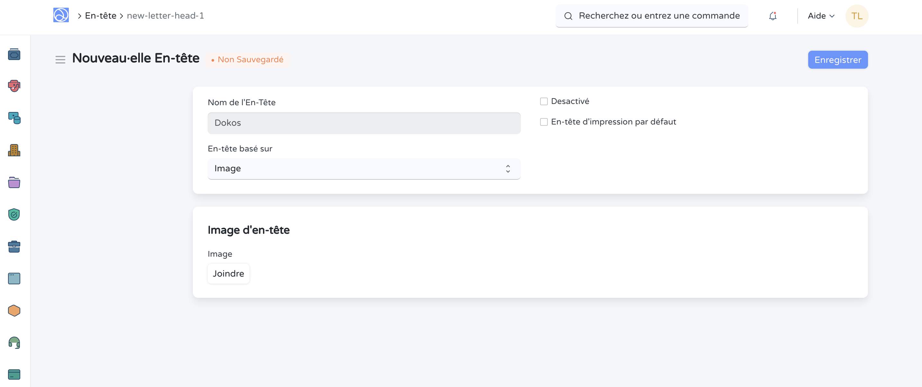Click the Enregistrer button

click(837, 60)
